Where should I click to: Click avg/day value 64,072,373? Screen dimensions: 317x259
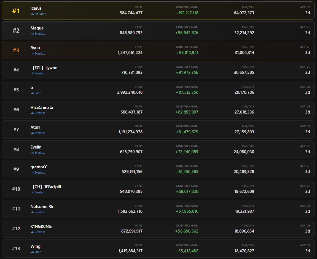pos(244,13)
